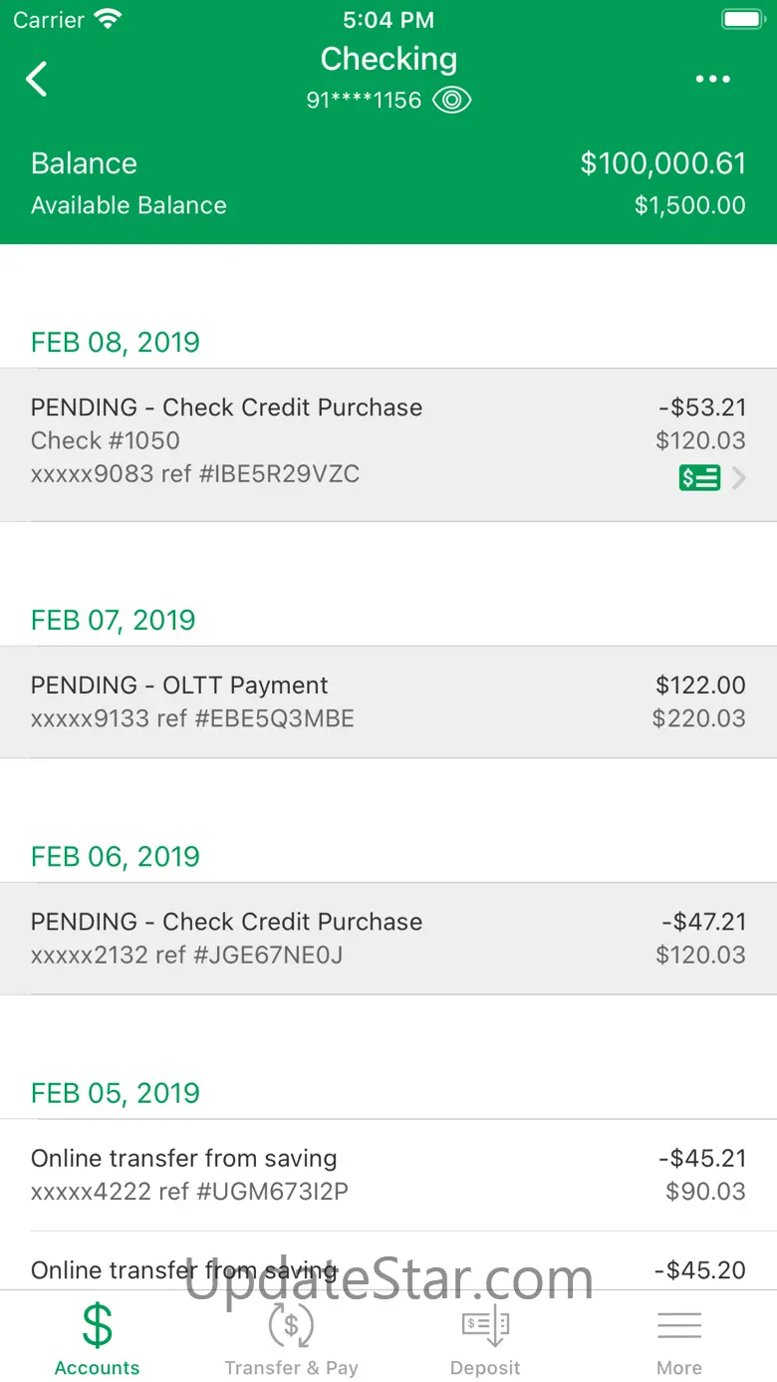777x1382 pixels.
Task: Switch to the Transfer & Pay tab
Action: point(291,1368)
